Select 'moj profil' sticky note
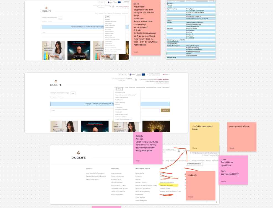The width and height of the screenshot is (273, 208). 201,185
